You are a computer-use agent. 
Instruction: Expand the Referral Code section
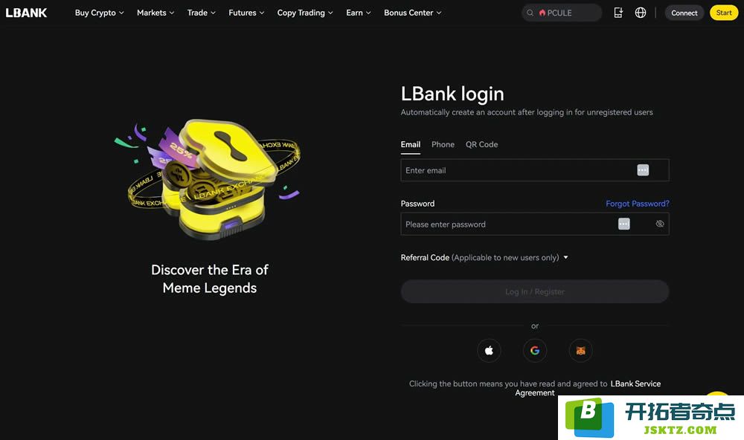click(484, 257)
